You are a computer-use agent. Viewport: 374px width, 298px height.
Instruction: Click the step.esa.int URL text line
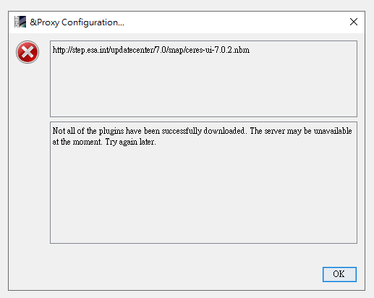[x=151, y=50]
